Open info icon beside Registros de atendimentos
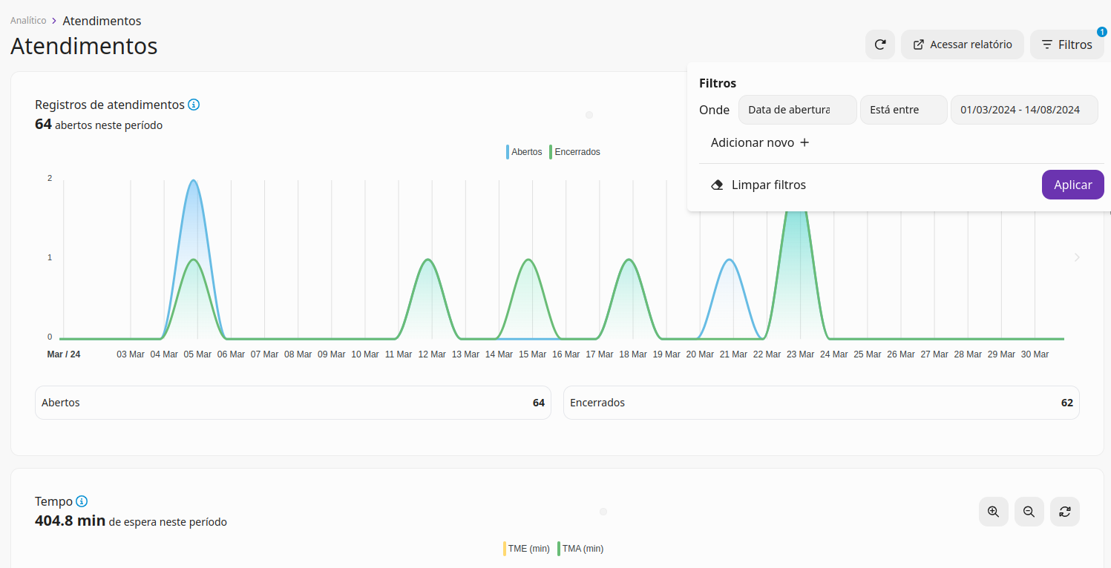 tap(194, 105)
